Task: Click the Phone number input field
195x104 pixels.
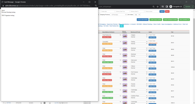Action: (152, 12)
